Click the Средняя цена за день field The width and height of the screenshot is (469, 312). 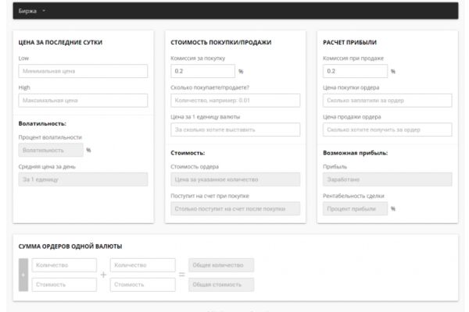[83, 179]
